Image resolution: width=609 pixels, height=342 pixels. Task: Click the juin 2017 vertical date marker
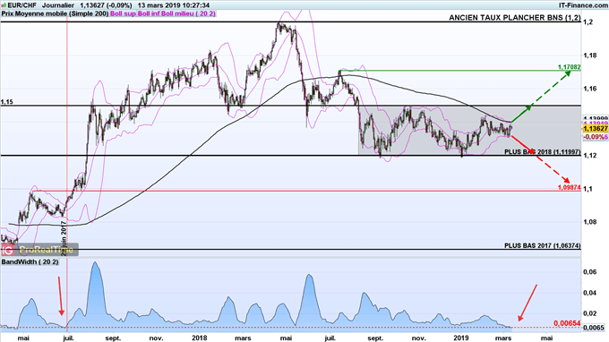click(64, 239)
